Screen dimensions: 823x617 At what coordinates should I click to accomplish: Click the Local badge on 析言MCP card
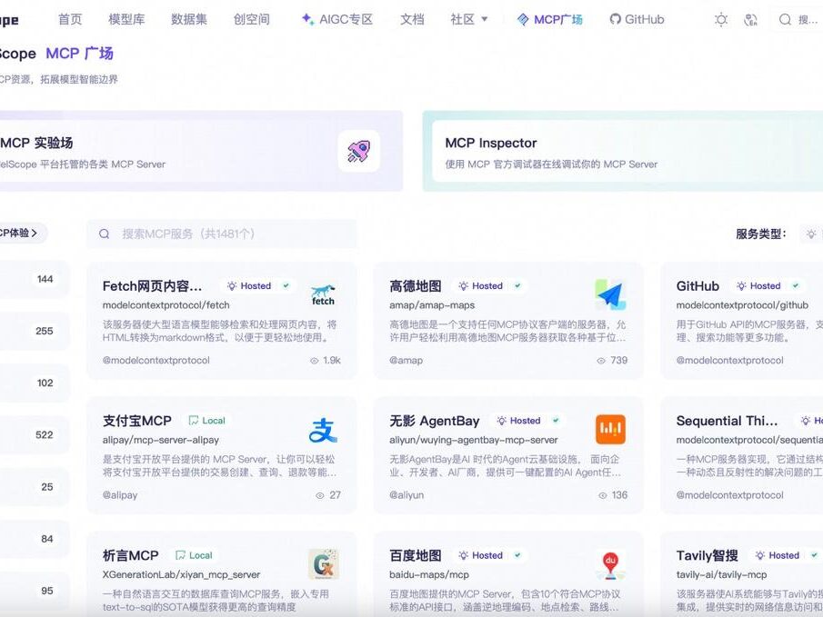(x=194, y=555)
